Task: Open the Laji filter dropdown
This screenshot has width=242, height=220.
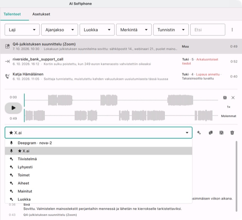Action: (x=22, y=30)
